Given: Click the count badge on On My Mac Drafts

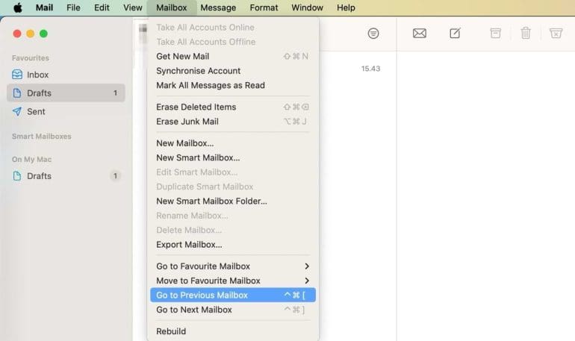Looking at the screenshot, I should (115, 176).
